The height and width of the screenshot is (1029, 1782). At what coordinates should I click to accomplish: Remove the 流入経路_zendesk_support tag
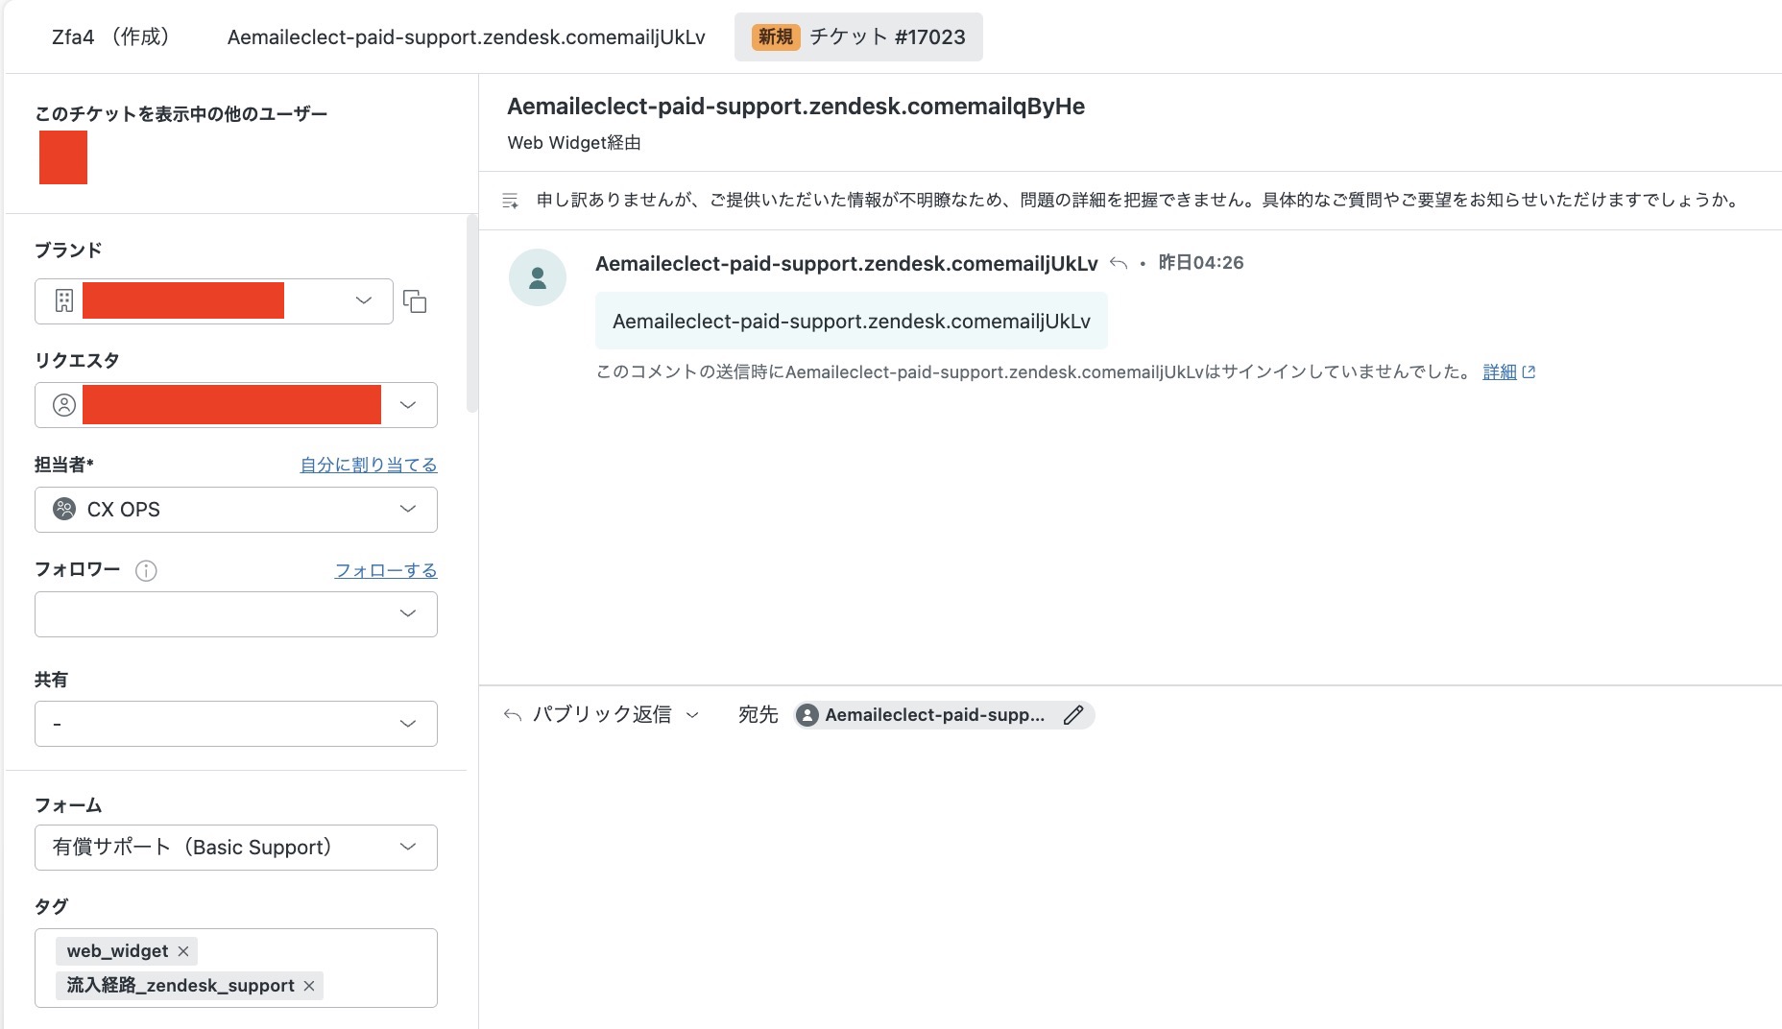[x=309, y=986]
